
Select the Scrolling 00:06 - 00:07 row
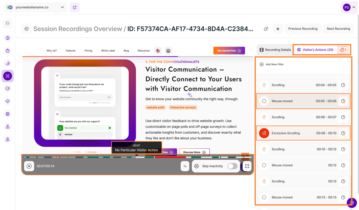303,117
